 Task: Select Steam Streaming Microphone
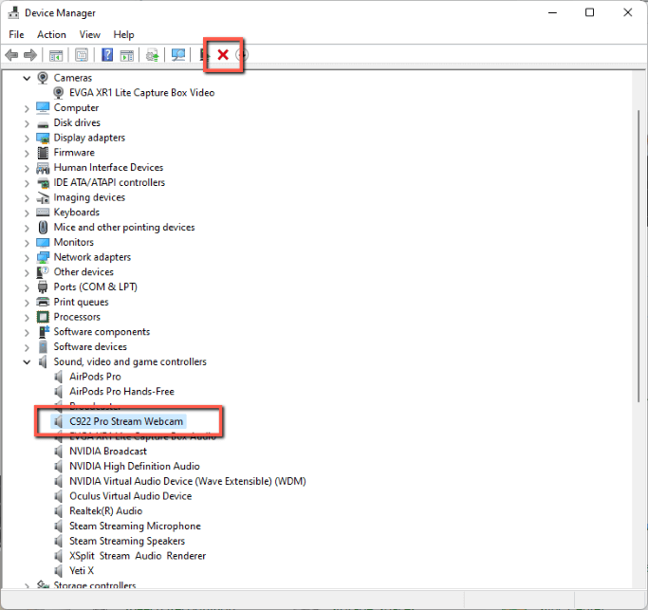pos(135,527)
